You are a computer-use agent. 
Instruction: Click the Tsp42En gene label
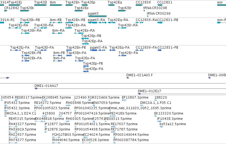(72, 2)
